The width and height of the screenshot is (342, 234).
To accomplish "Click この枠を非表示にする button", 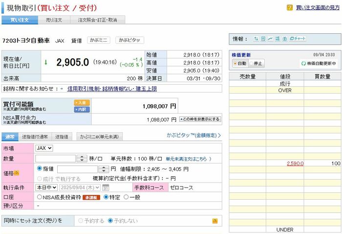I will coord(200,119).
